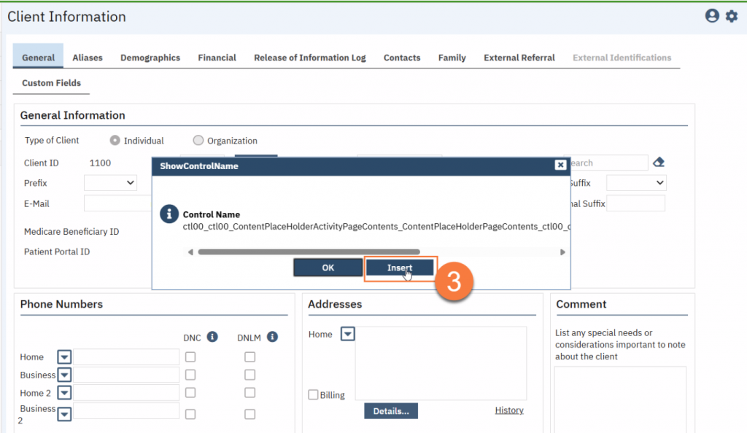Open the Custom Fields tab

(x=51, y=83)
